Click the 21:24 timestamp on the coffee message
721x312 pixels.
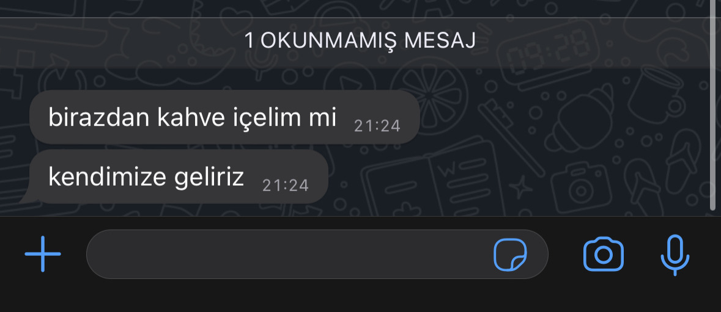click(377, 126)
